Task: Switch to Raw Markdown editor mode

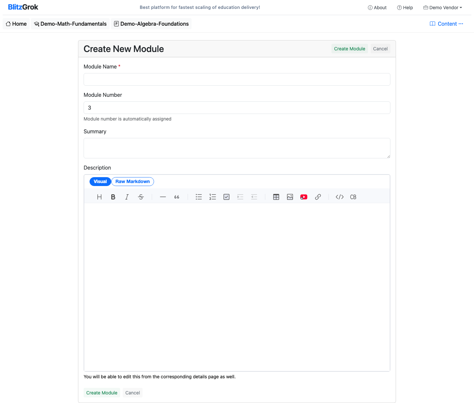Action: tap(133, 181)
